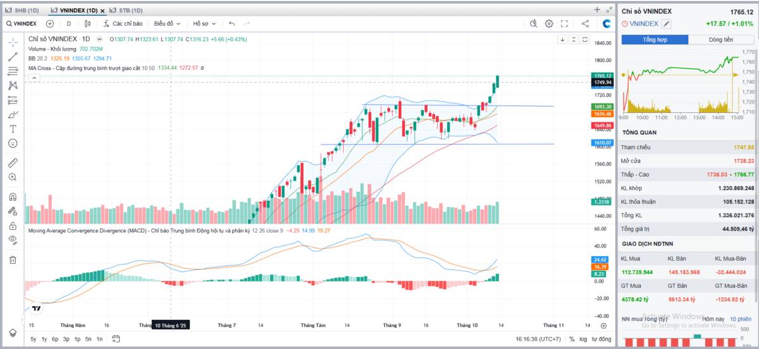Switch to the Dòng tiền tab
The width and height of the screenshot is (759, 349).
click(720, 39)
